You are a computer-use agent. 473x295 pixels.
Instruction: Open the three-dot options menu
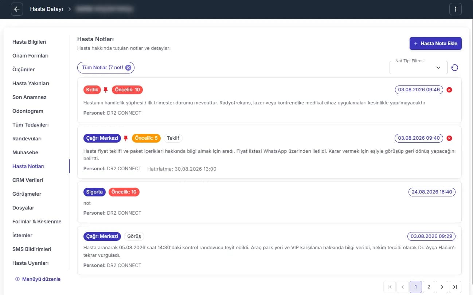[x=456, y=9]
